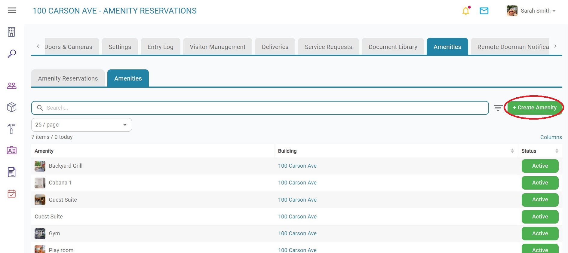Viewport: 568px width, 253px height.
Task: Open the Remote Doorman Notifications tab
Action: point(510,47)
